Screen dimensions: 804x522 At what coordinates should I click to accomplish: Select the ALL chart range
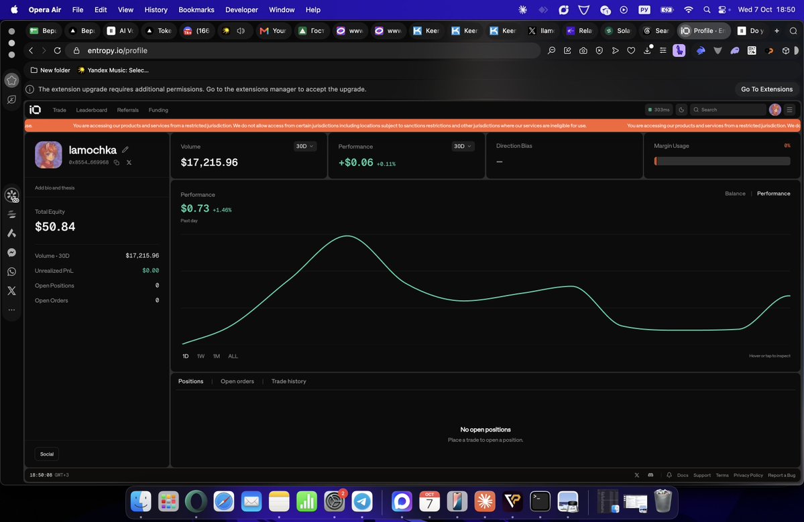[x=233, y=356]
